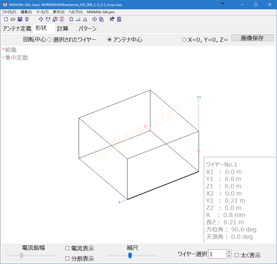Viewport: 277px width, 264px height.
Task: Click the 集中定数 legend label
Action: [x=17, y=58]
